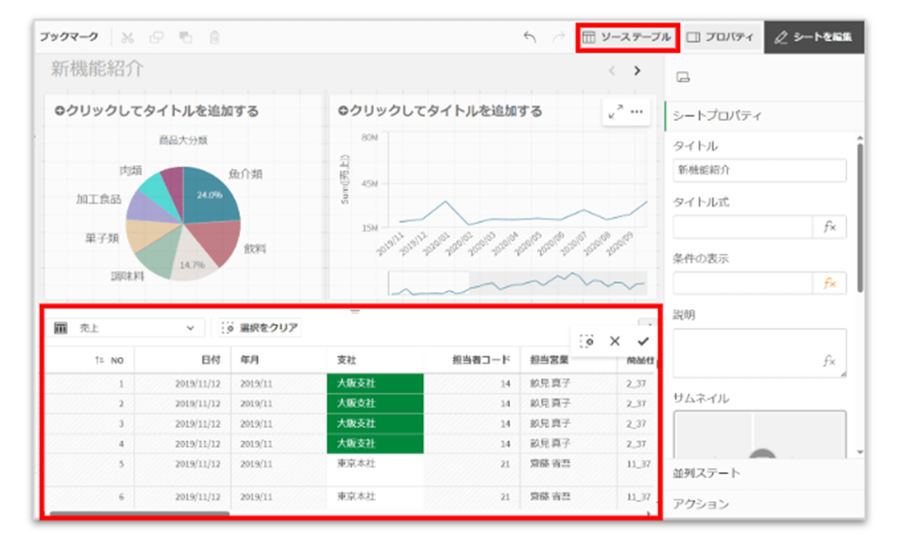Click the delete (trash) icon in toolbar

(214, 37)
